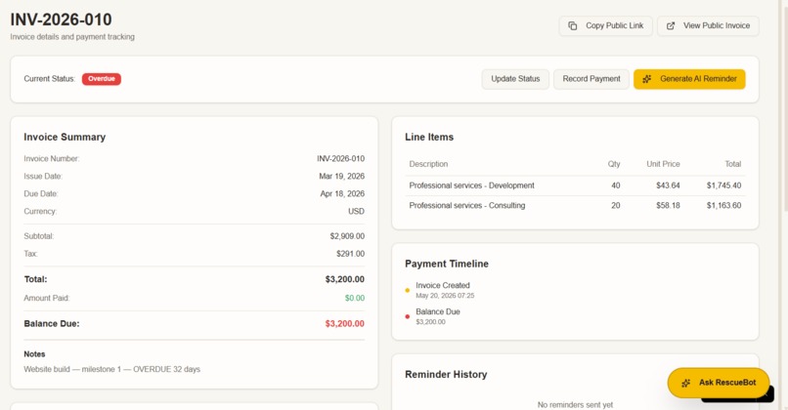Click No reminders sent yet message
This screenshot has width=788, height=410.
tap(575, 404)
